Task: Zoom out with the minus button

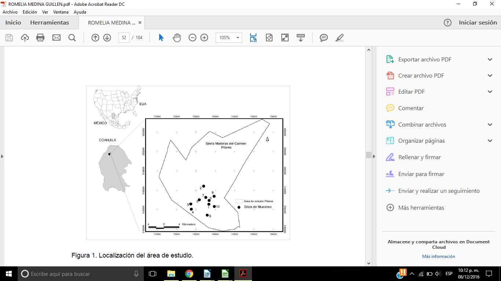Action: pos(193,38)
